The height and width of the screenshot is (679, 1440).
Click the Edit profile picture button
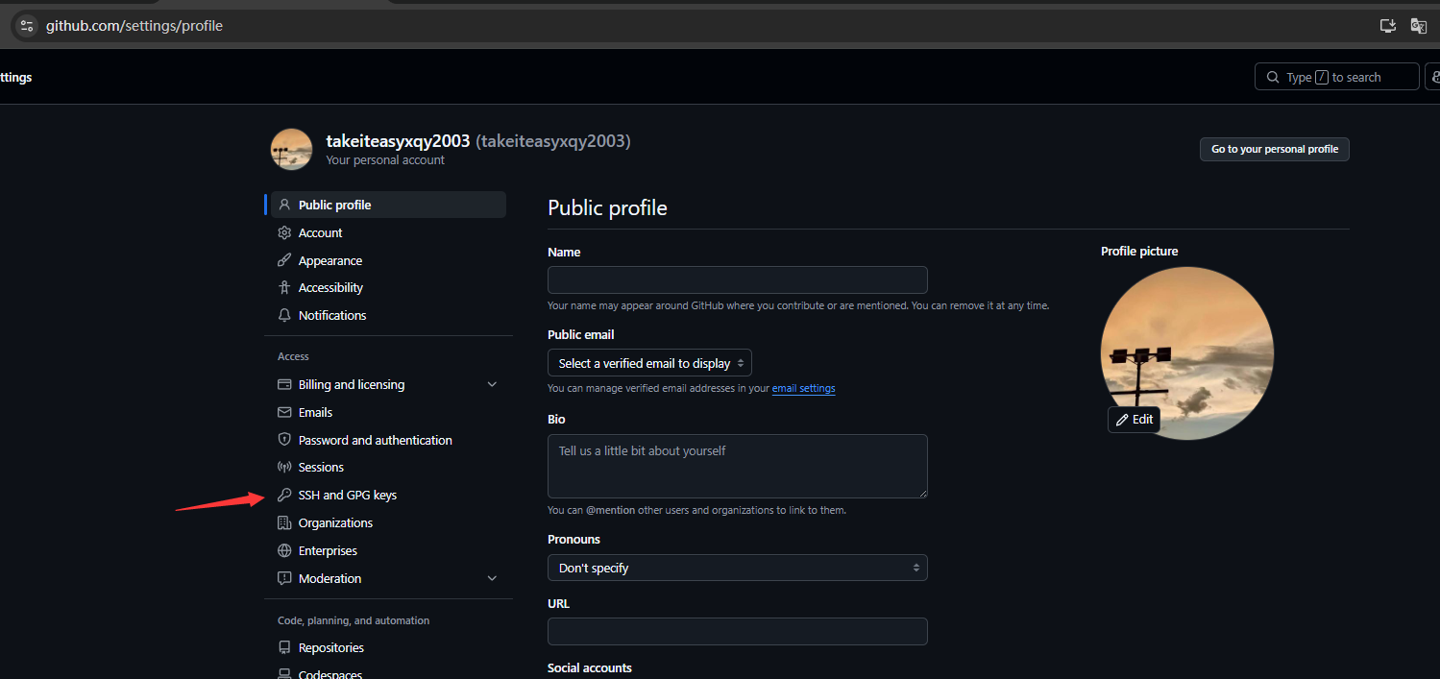pyautogui.click(x=1134, y=420)
